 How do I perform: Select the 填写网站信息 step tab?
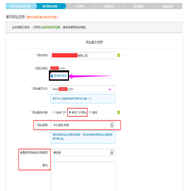tap(50, 6)
